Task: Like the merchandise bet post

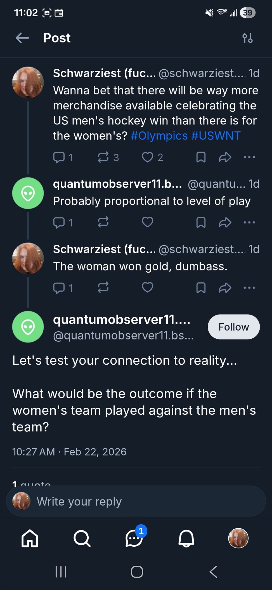Action: coord(147,157)
